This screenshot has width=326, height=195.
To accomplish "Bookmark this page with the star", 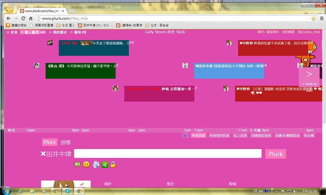I will pyautogui.click(x=313, y=18).
